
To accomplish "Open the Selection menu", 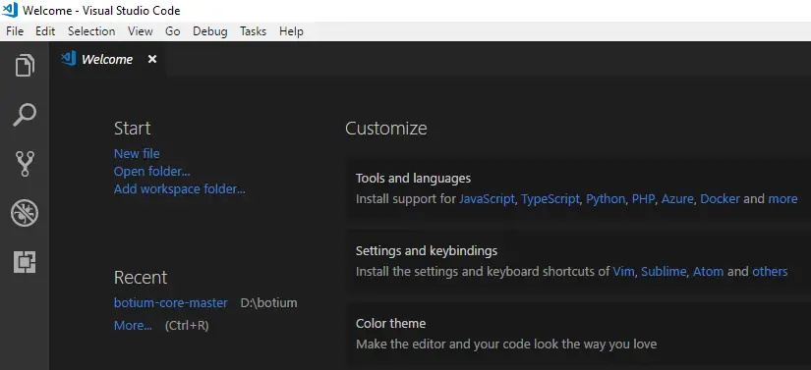I will pyautogui.click(x=91, y=31).
